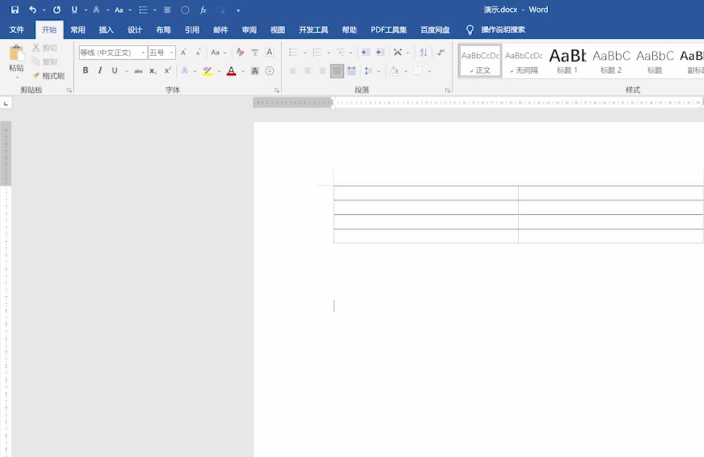Cut selection with 剪切

44,48
